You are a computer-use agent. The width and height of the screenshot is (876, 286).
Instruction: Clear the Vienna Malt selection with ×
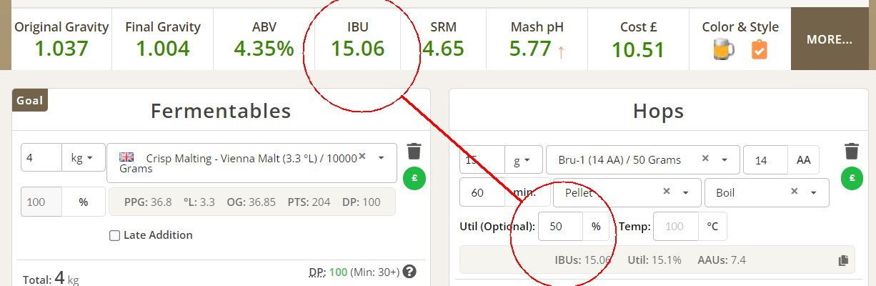coord(362,156)
